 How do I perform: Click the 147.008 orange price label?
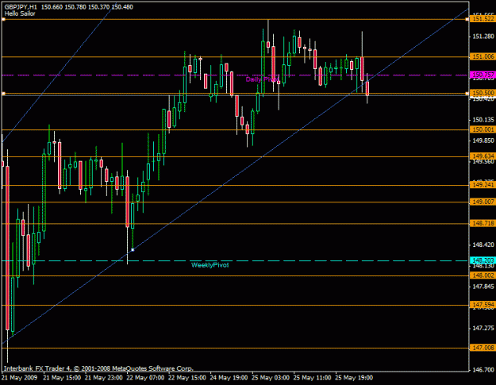click(x=483, y=348)
